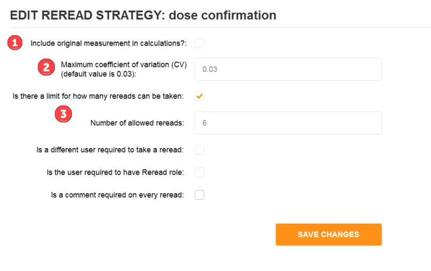Enable comment required on every reread
The image size is (431, 271).
pyautogui.click(x=199, y=195)
